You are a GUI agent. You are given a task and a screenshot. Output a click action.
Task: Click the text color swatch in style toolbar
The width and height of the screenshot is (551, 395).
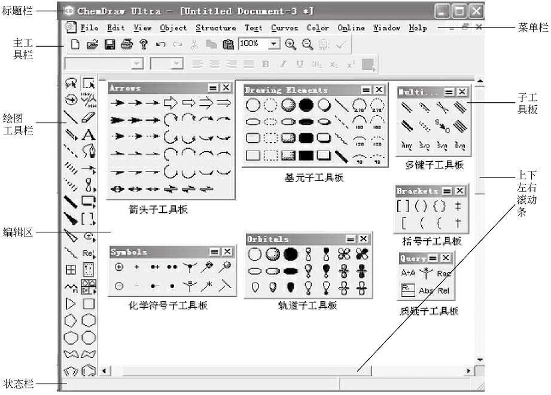click(x=369, y=65)
